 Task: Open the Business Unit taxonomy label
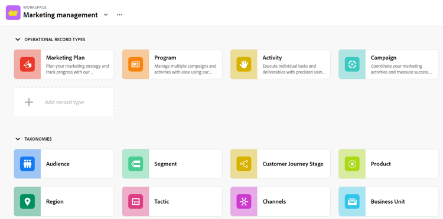(x=388, y=201)
